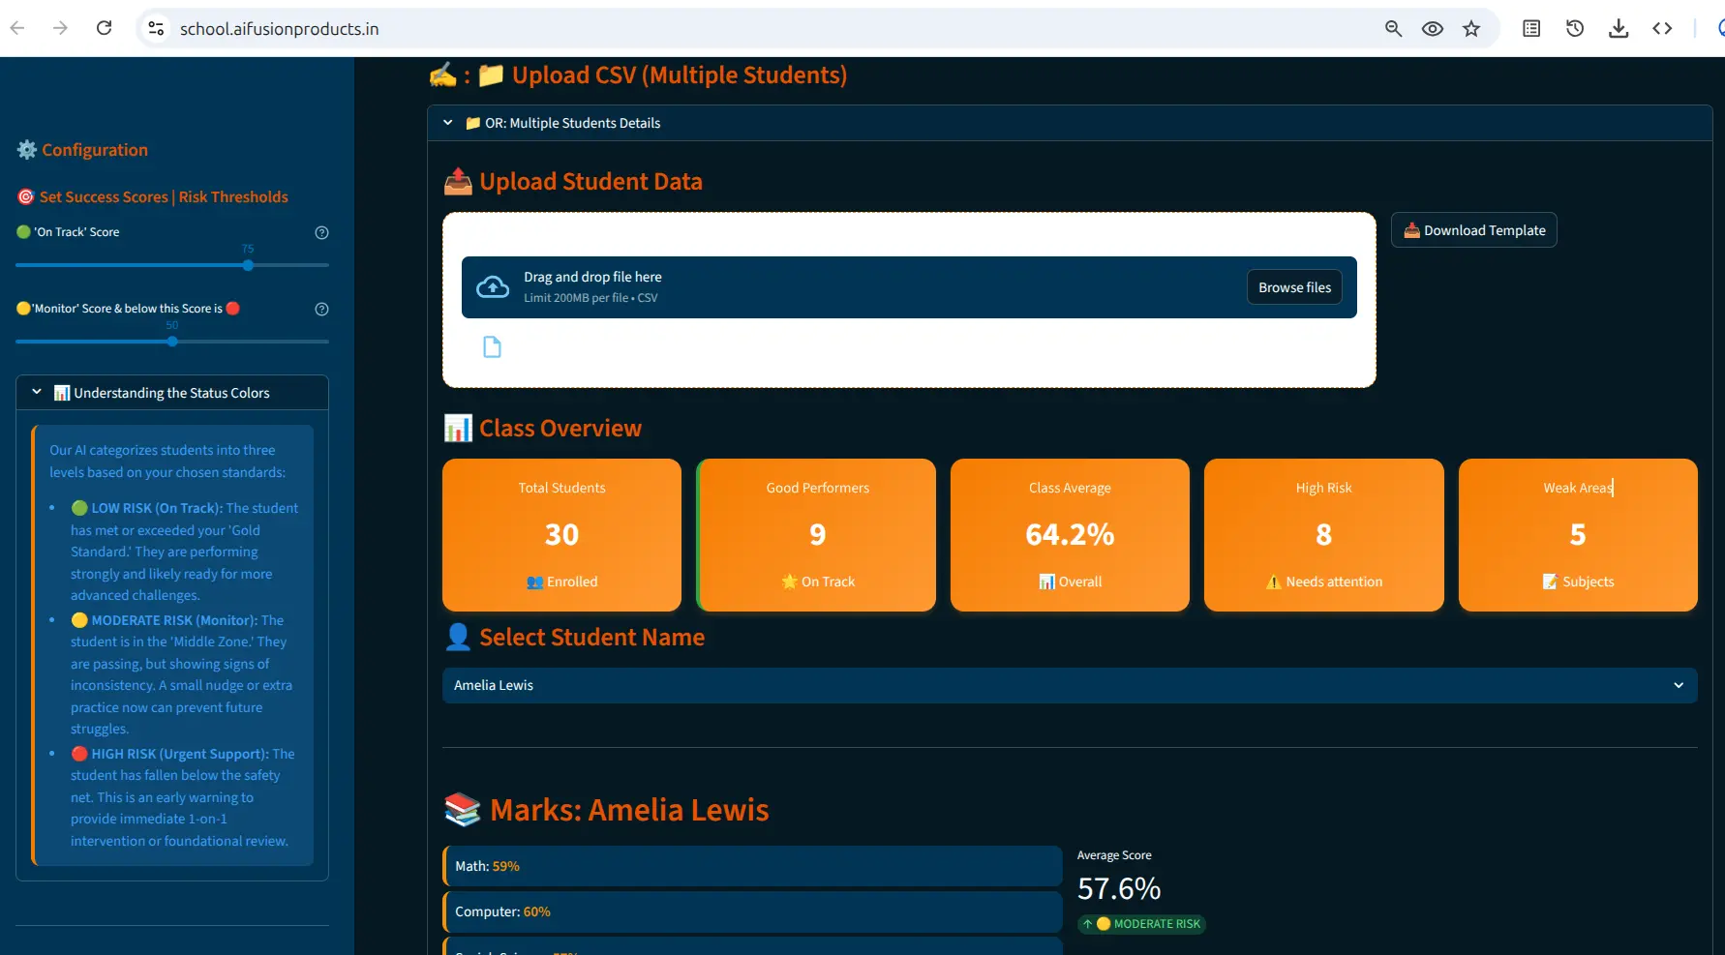Click the warning icon in High Risk card

pyautogui.click(x=1274, y=582)
